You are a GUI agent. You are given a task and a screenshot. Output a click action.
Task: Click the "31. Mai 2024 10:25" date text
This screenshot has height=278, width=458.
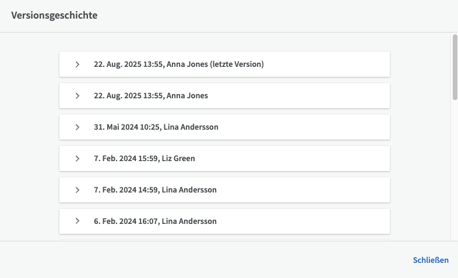pyautogui.click(x=126, y=127)
